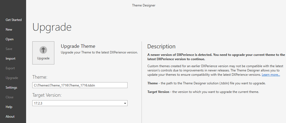Click the Theme: field label

(40, 77)
